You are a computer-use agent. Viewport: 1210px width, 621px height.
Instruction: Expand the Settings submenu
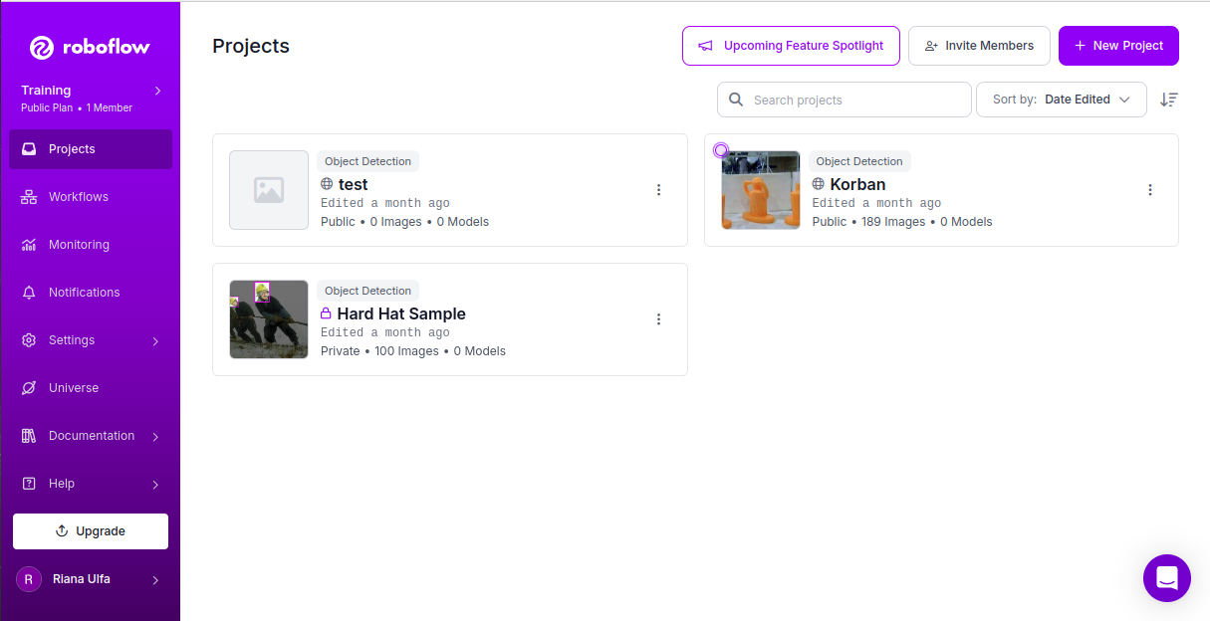(155, 341)
